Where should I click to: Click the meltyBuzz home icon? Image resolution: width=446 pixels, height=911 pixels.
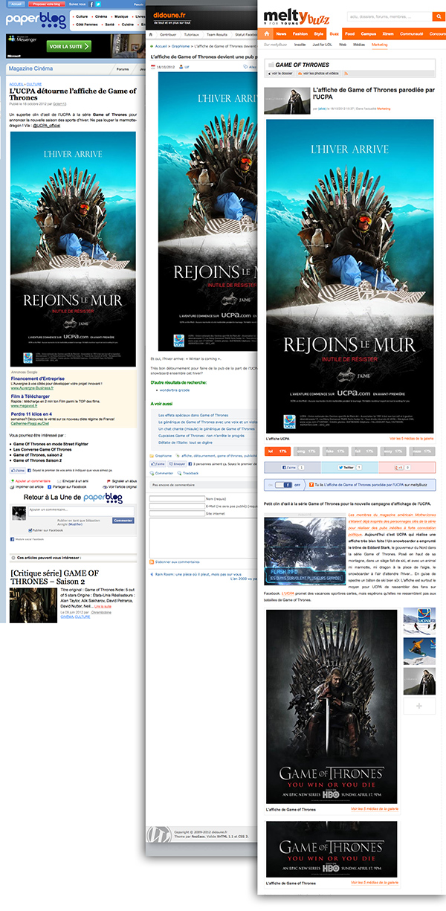point(268,34)
